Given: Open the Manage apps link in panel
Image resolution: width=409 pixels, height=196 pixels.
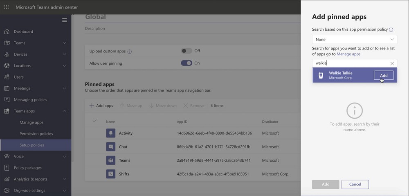Looking at the screenshot, I should click(348, 54).
